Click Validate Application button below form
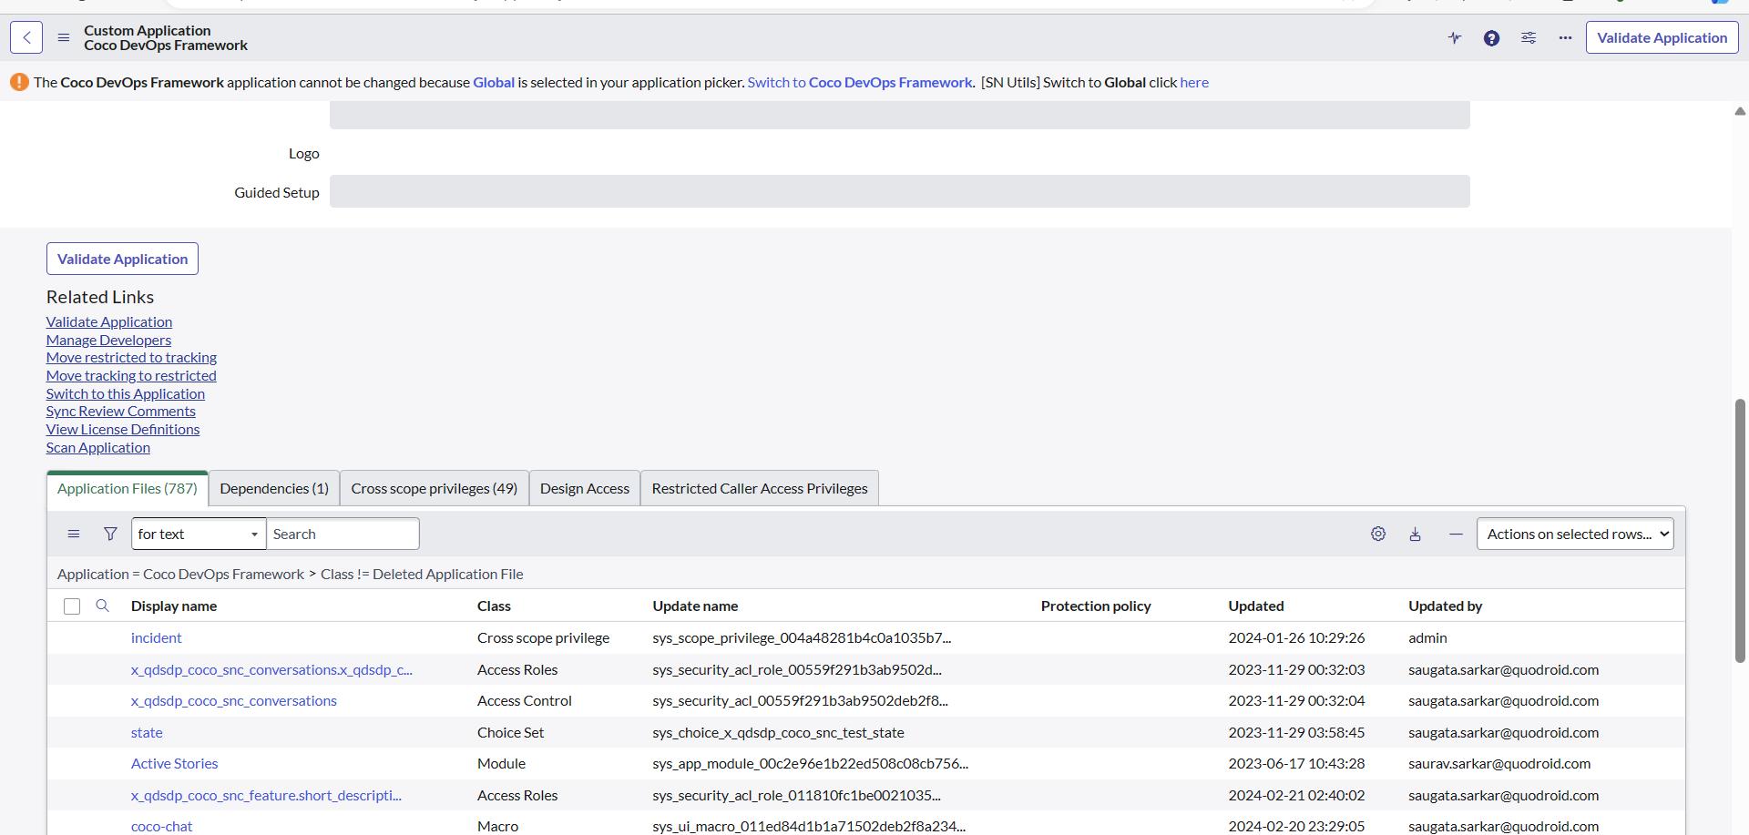Viewport: 1749px width, 835px height. tap(122, 259)
